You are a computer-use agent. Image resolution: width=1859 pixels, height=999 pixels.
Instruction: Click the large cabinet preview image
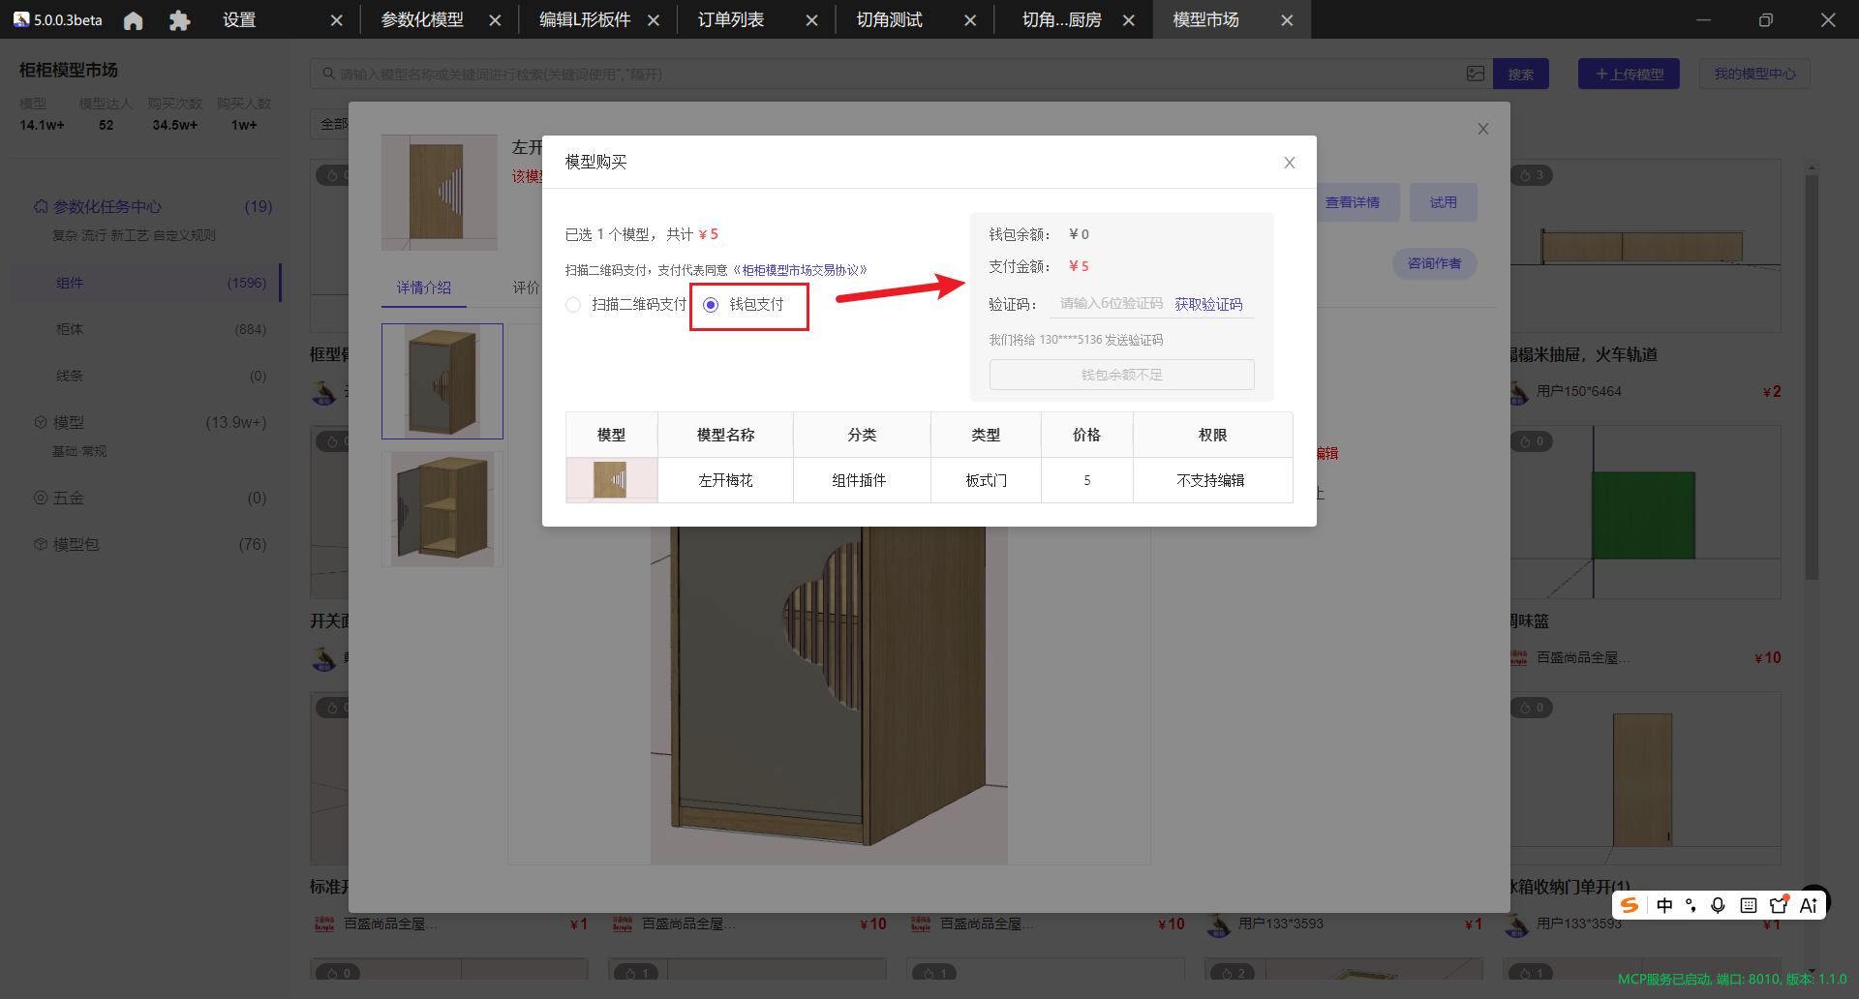pyautogui.click(x=829, y=695)
